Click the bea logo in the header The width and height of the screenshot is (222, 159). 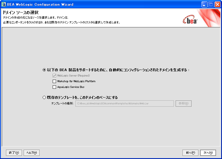point(190,19)
